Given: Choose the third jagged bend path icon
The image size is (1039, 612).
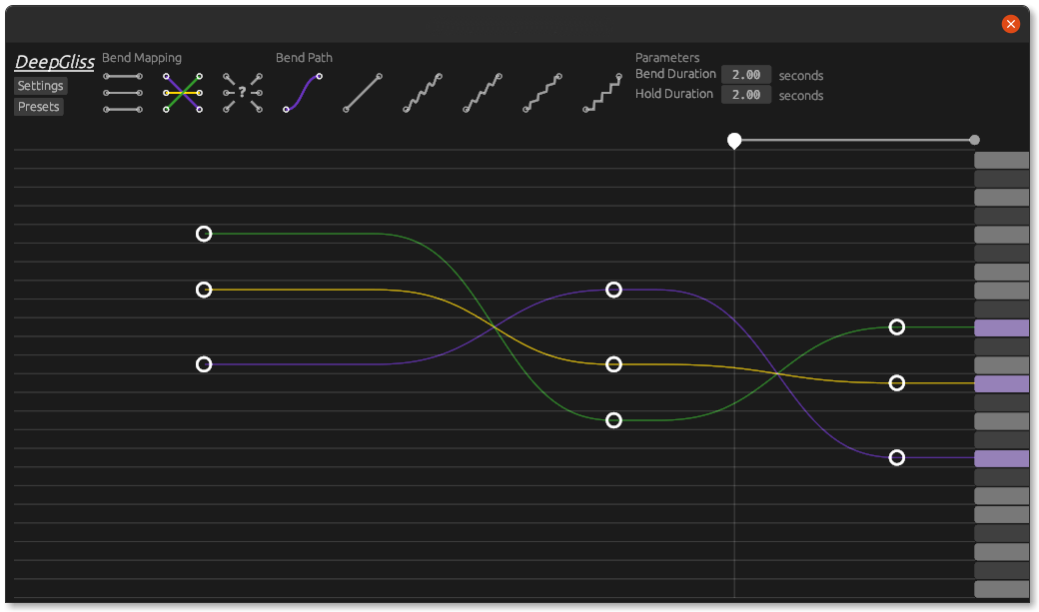Looking at the screenshot, I should 542,93.
